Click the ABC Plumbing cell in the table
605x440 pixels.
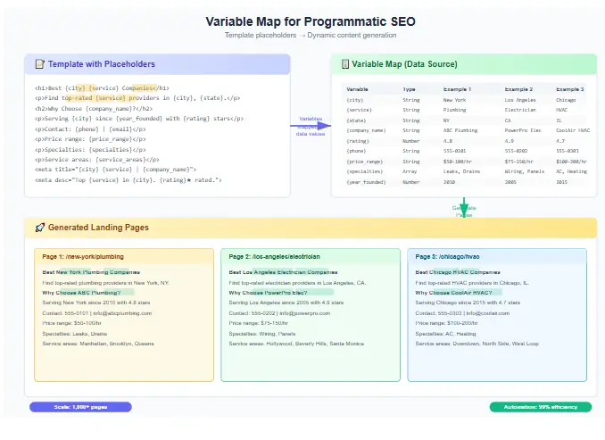pos(460,130)
